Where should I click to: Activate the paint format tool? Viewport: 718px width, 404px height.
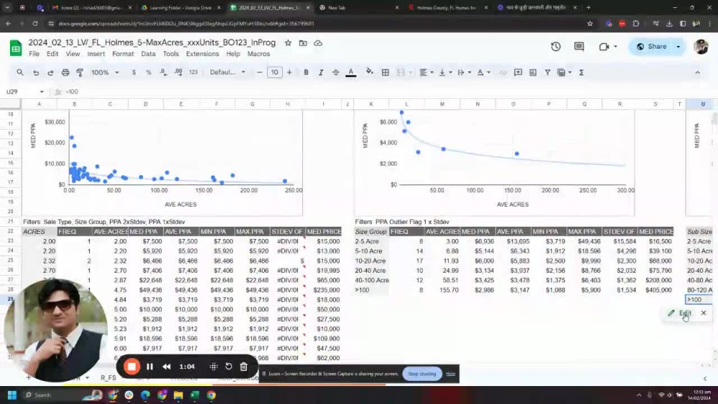click(x=80, y=72)
